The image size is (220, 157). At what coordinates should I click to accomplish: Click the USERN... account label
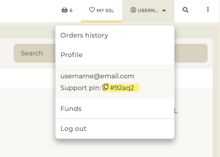click(148, 10)
